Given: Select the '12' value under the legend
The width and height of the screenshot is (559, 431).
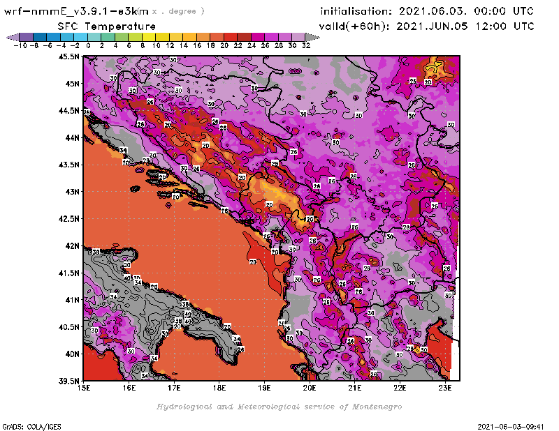Looking at the screenshot, I should click(170, 45).
